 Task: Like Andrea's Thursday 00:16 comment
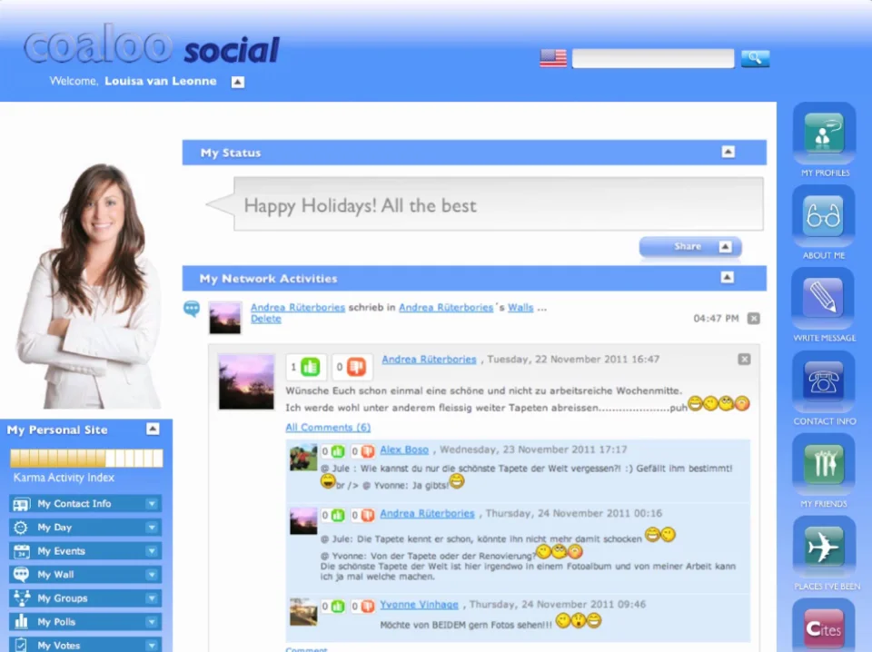coord(338,515)
